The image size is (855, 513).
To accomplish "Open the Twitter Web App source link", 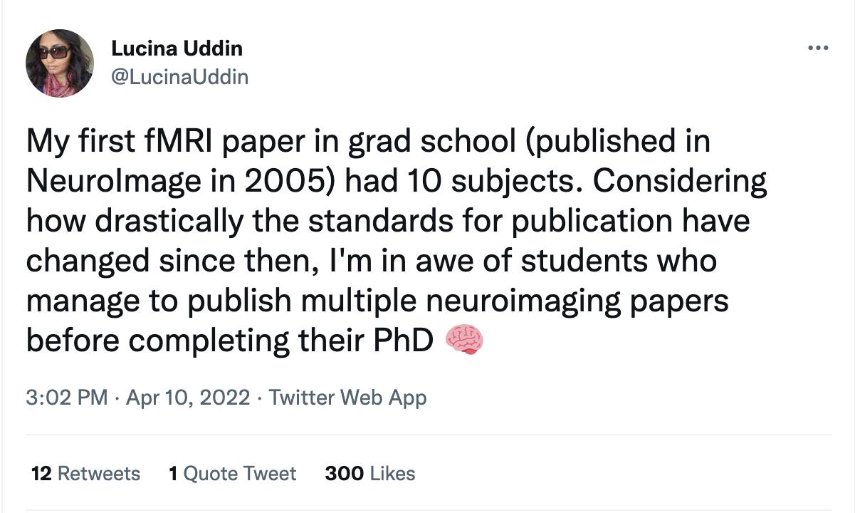I will [x=347, y=398].
